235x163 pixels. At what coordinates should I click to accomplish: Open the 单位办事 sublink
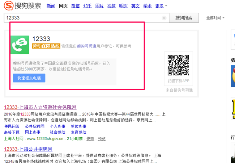tap(79, 126)
